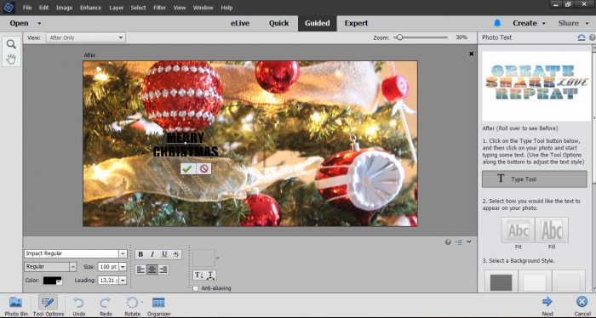The image size is (596, 318).
Task: Select the dark gray background style
Action: [501, 282]
